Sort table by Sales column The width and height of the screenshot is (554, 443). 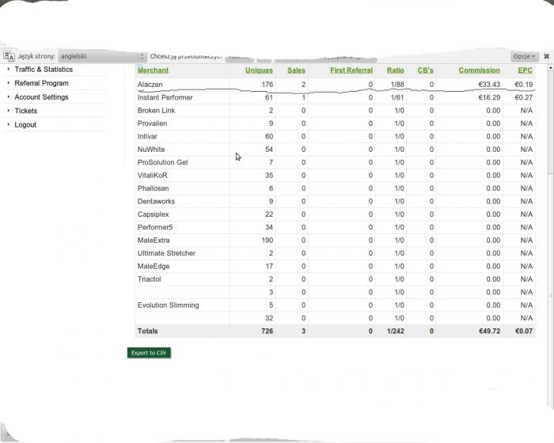click(x=296, y=70)
